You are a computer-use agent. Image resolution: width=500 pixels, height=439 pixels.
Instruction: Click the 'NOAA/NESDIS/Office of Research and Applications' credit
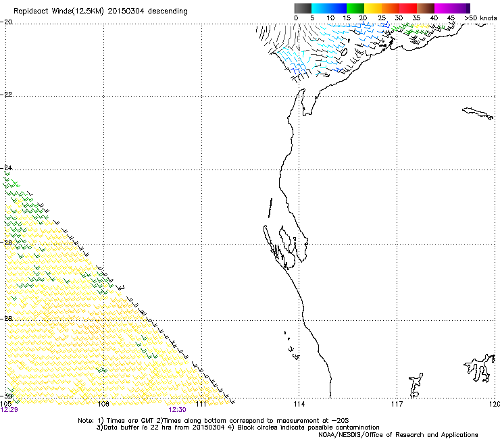398,434
